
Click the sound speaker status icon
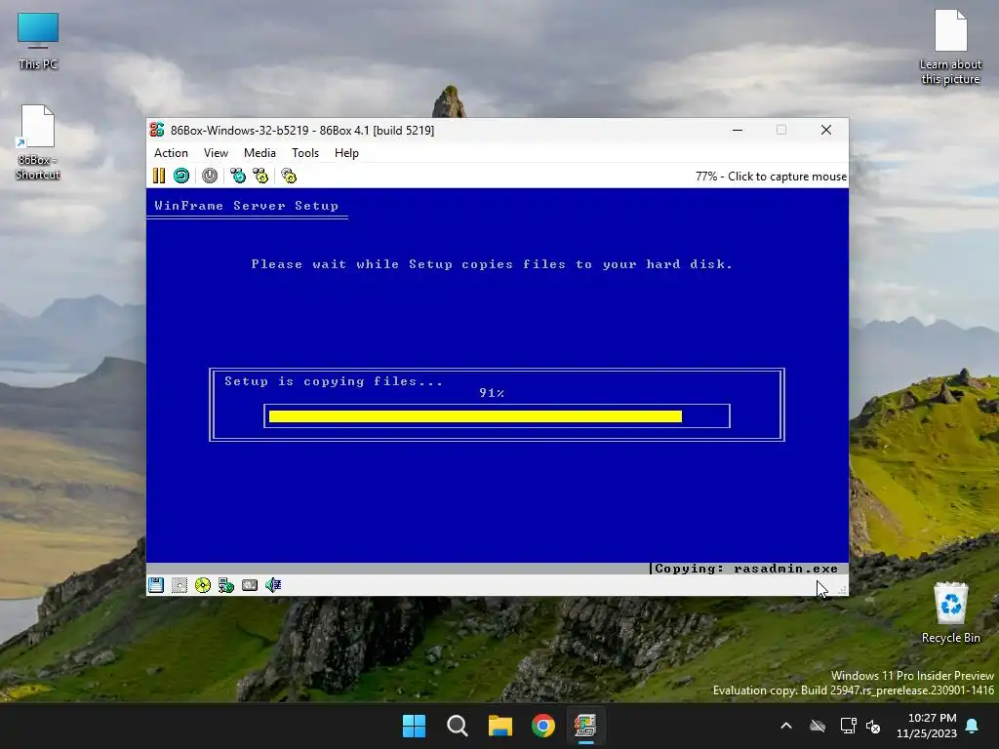(x=273, y=585)
